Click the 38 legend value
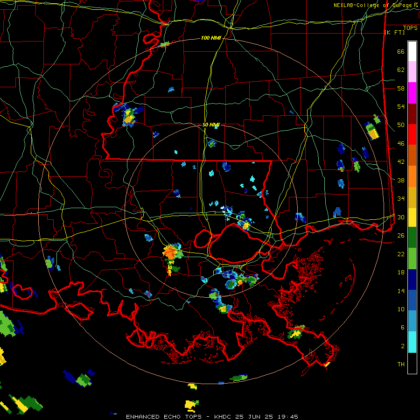The width and height of the screenshot is (420, 420). 401,180
